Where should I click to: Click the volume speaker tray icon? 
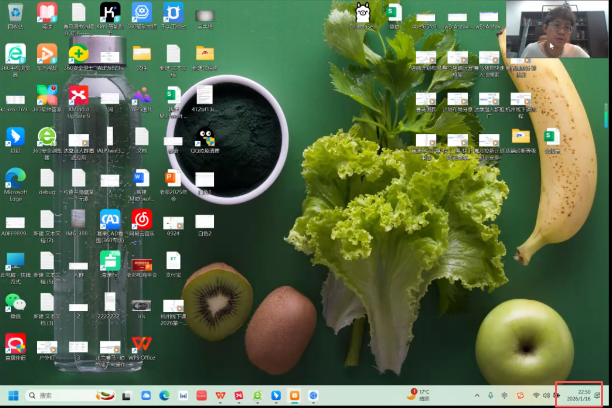(546, 395)
